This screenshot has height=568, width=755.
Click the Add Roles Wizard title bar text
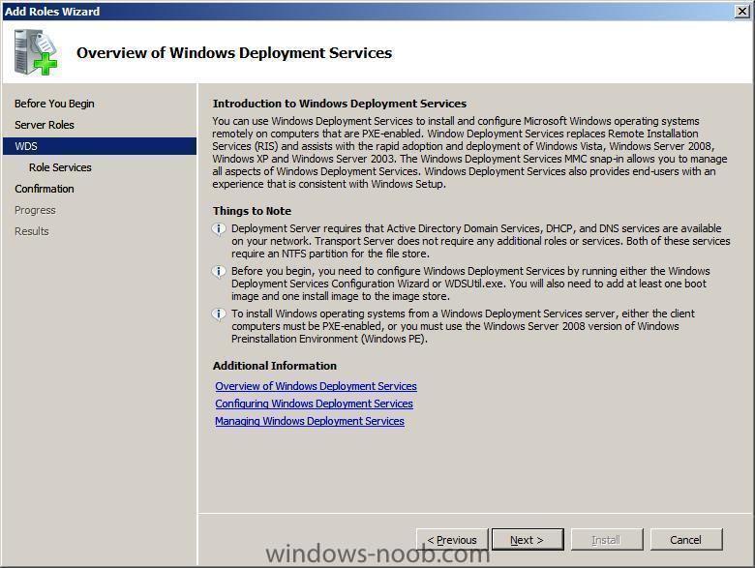(52, 11)
